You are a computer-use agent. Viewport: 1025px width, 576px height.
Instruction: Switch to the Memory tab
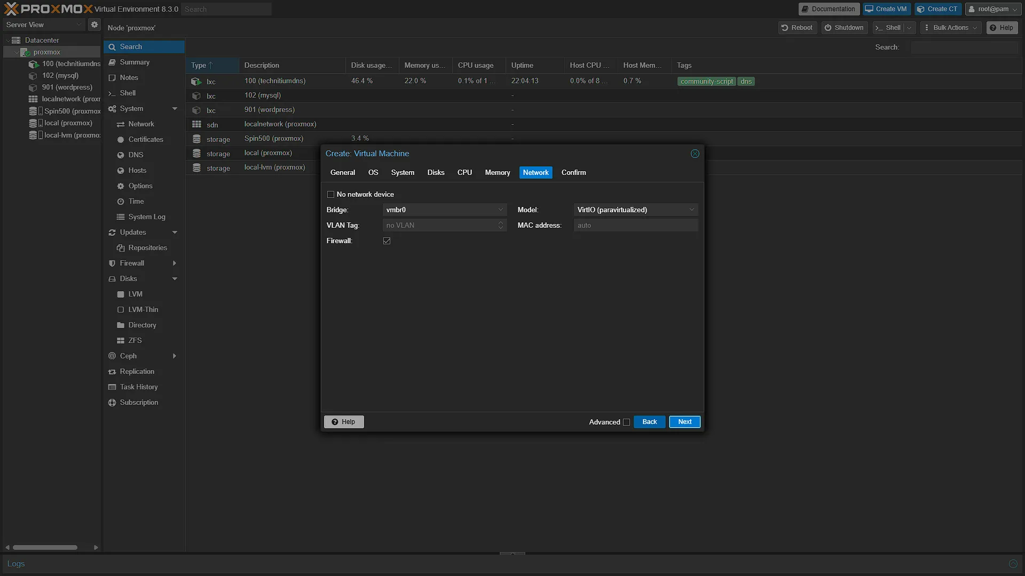point(497,172)
